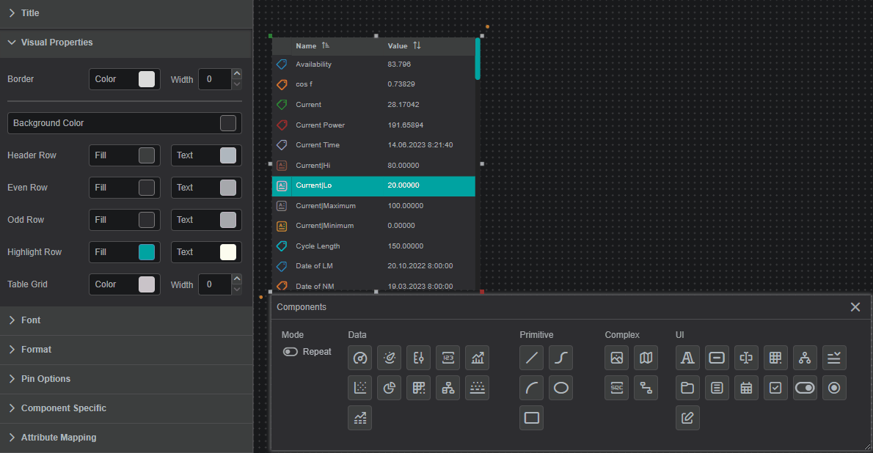This screenshot has height=453, width=873.
Task: Add the pie chart data component
Action: (x=389, y=388)
